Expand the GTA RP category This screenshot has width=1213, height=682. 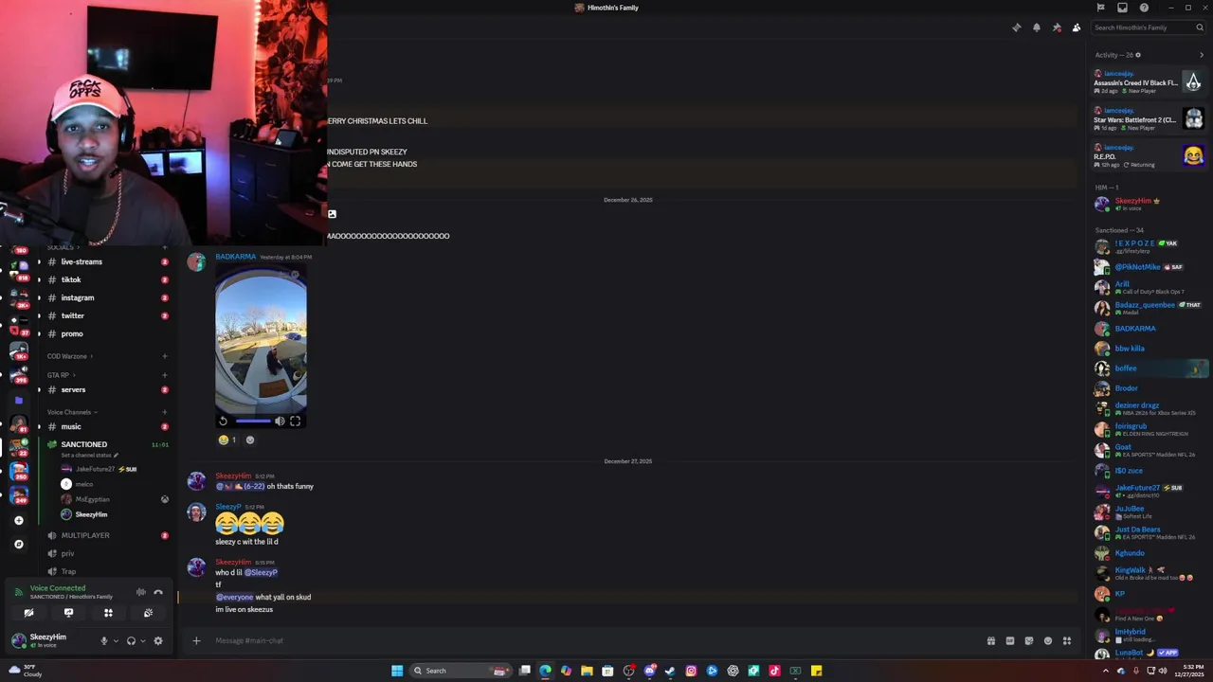coord(61,375)
